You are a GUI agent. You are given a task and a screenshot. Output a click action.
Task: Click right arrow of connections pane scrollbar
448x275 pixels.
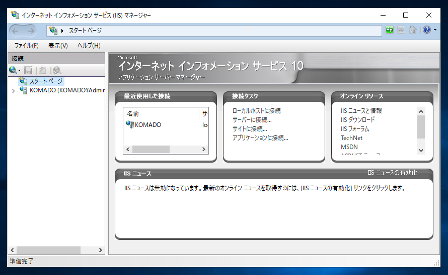pos(100,250)
